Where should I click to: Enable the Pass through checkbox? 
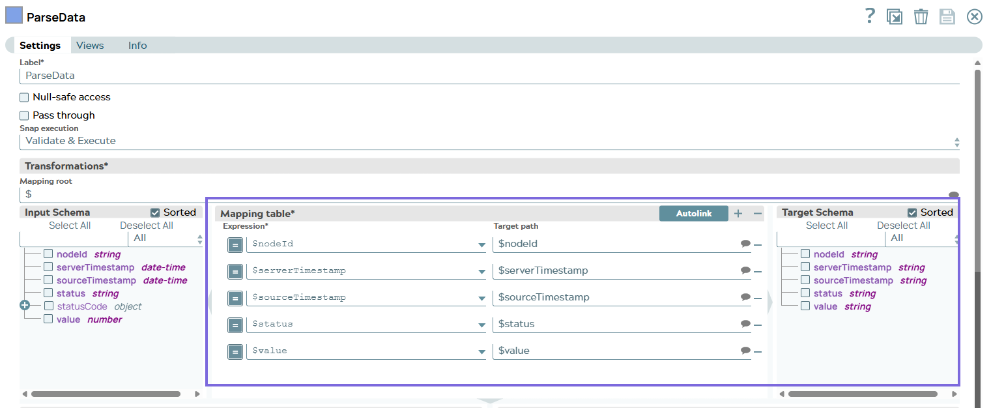pyautogui.click(x=24, y=115)
